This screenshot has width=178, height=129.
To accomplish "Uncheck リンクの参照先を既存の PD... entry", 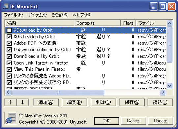I will [x=9, y=83].
